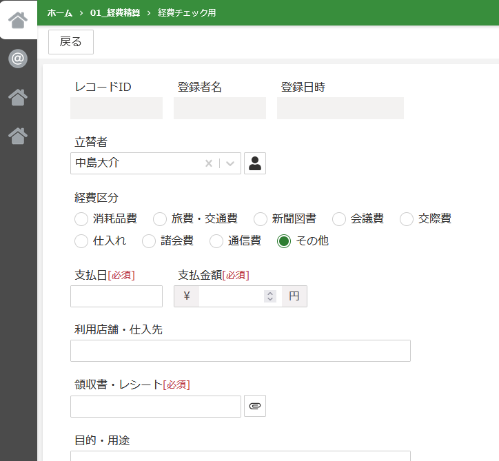
Task: Click the paperclip attach icon
Action: click(x=255, y=406)
